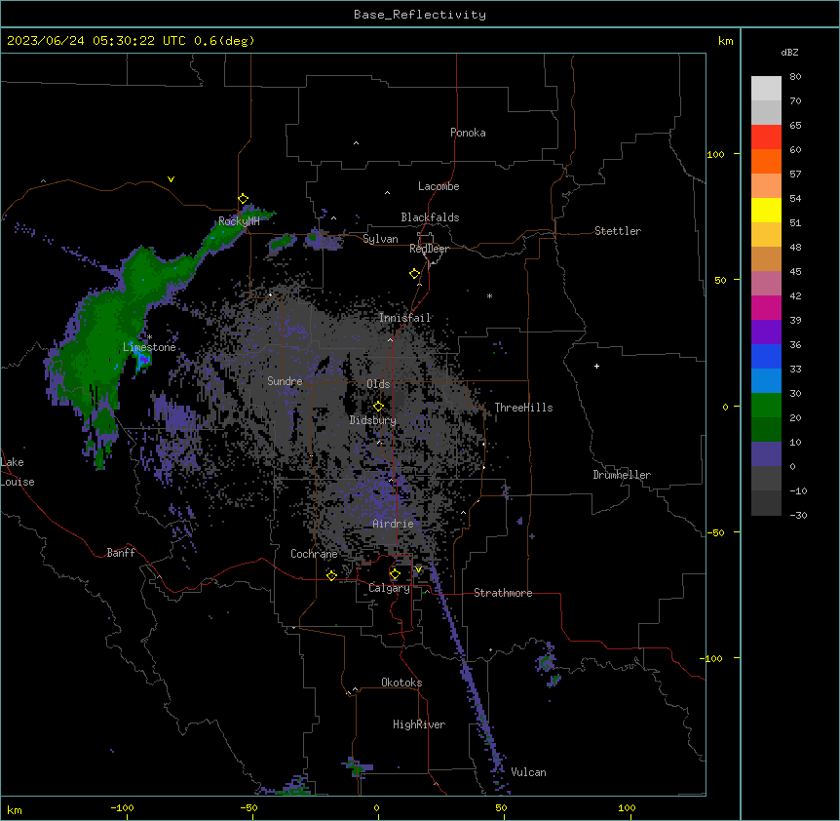Screen dimensions: 840x821
Task: Click the Blackfalds town label
Action: coord(430,217)
